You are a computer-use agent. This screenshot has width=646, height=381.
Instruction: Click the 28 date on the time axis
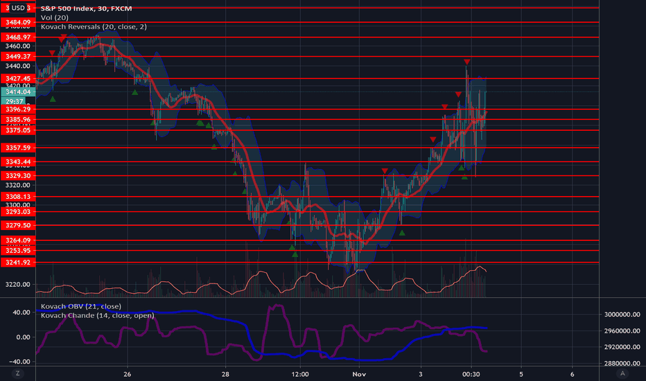(x=225, y=374)
